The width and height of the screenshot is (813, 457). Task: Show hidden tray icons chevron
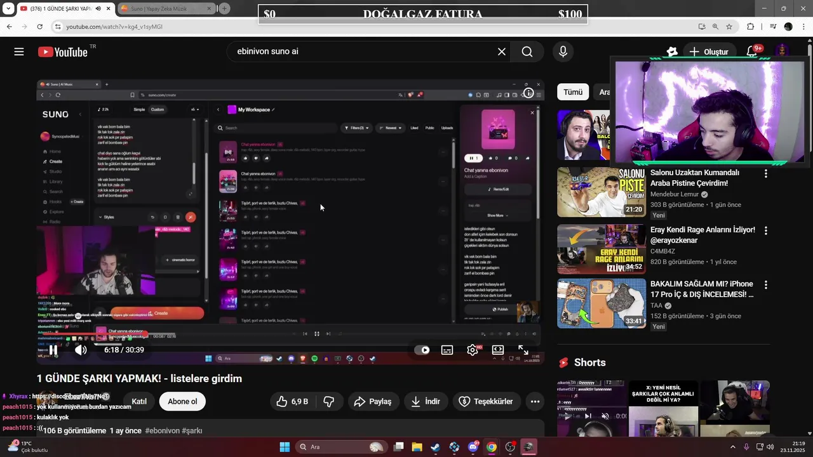[x=733, y=447]
